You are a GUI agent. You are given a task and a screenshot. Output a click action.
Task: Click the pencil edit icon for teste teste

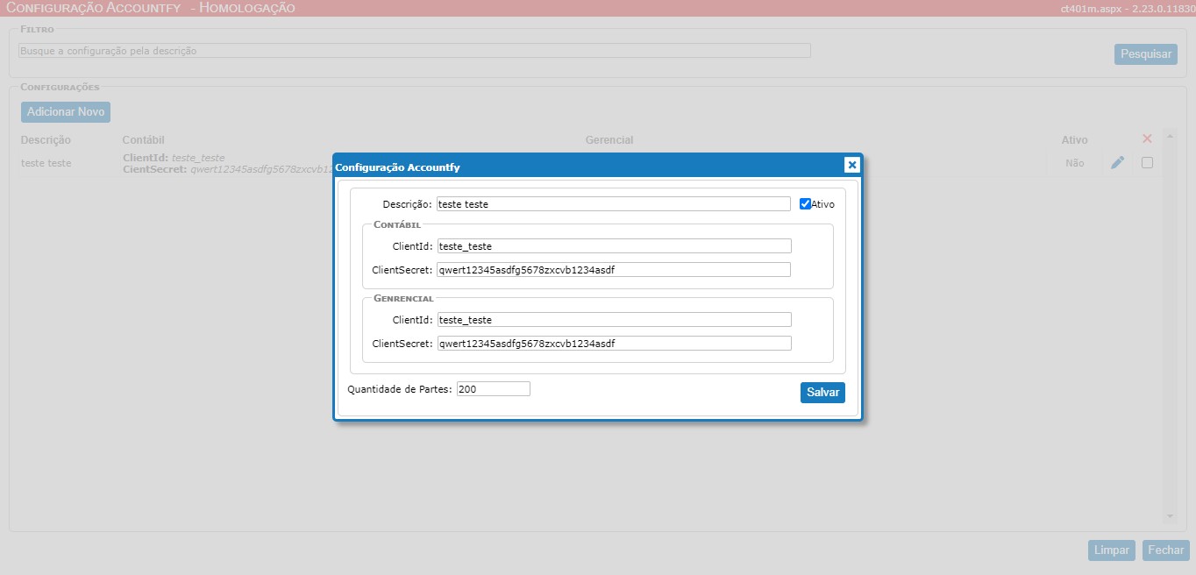pos(1117,163)
